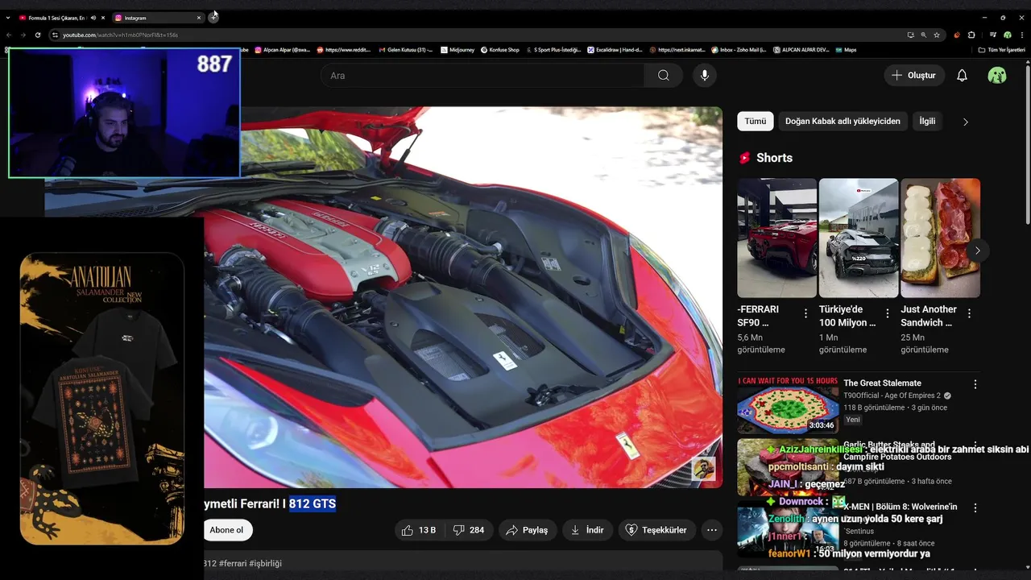Open the Just Another Sandwich short thumbnail
Viewport: 1031px width, 580px height.
(x=941, y=238)
